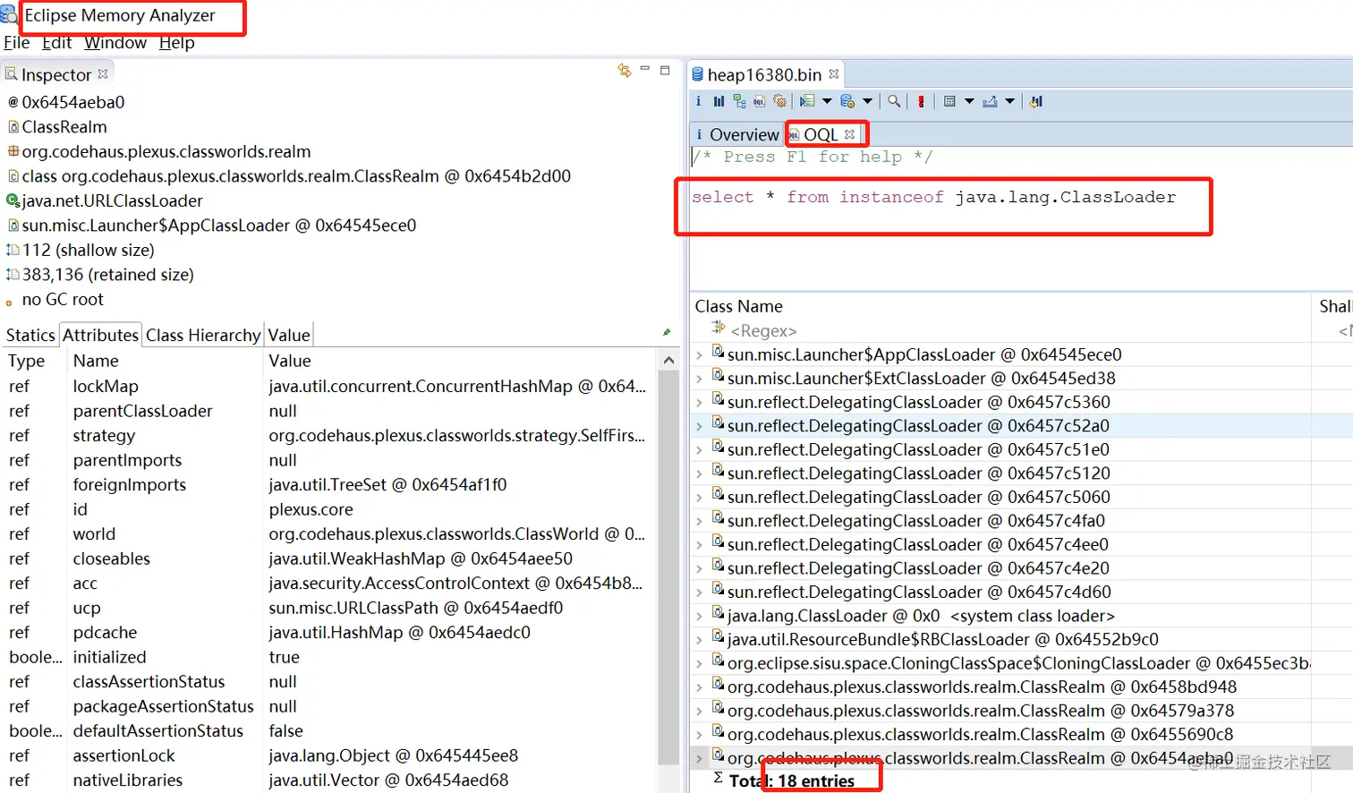The width and height of the screenshot is (1353, 793).
Task: Open dropdown beside Run Expert System Test
Action: point(827,101)
